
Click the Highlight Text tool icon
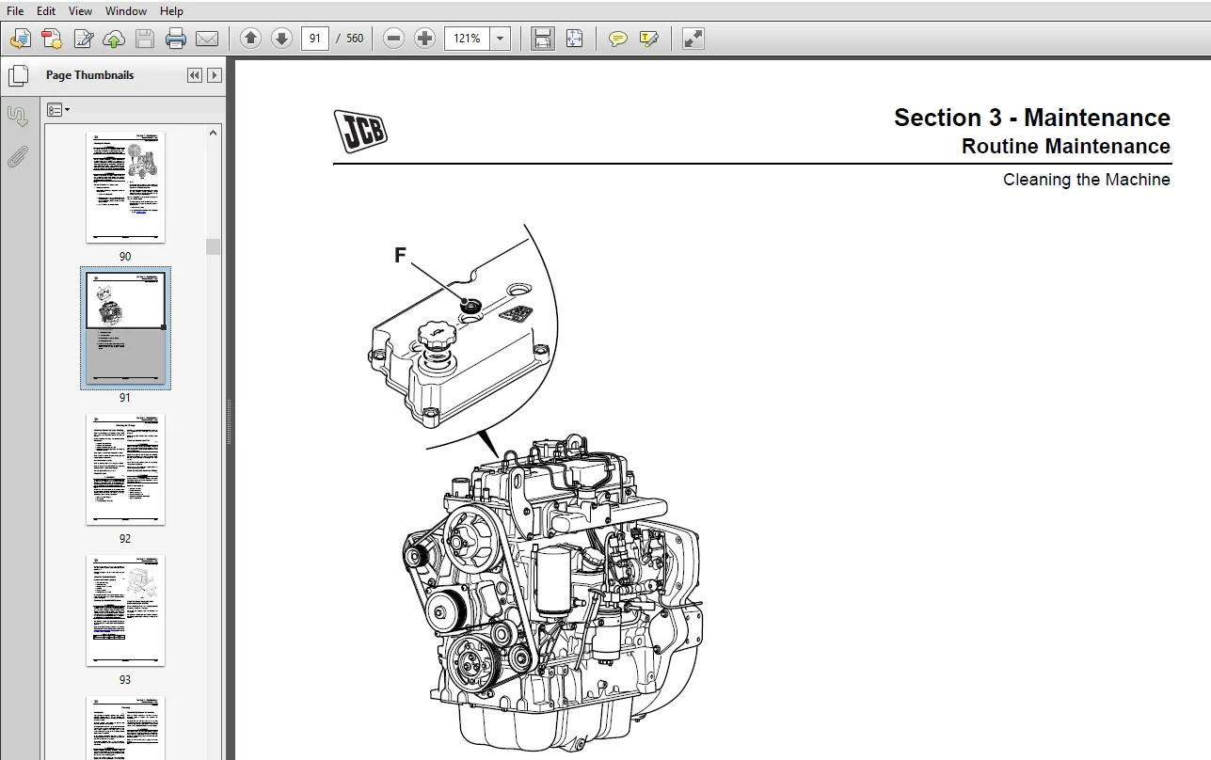pyautogui.click(x=649, y=39)
